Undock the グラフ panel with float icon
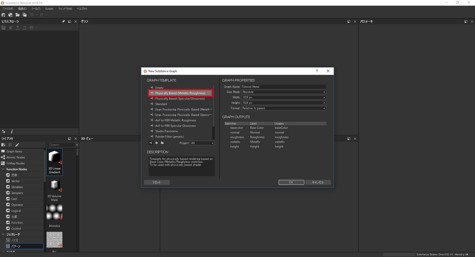The width and height of the screenshot is (475, 257). [349, 21]
